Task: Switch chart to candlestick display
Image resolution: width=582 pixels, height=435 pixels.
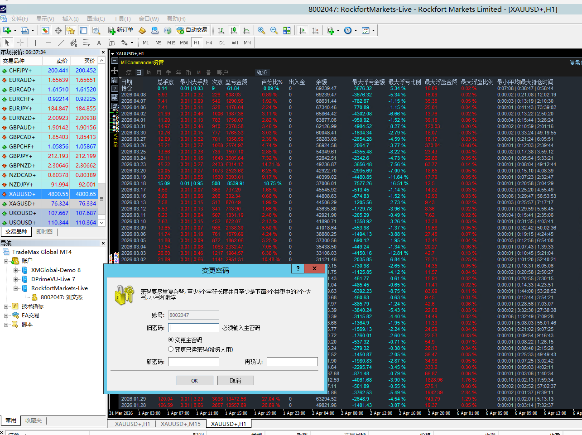Action: pyautogui.click(x=234, y=30)
